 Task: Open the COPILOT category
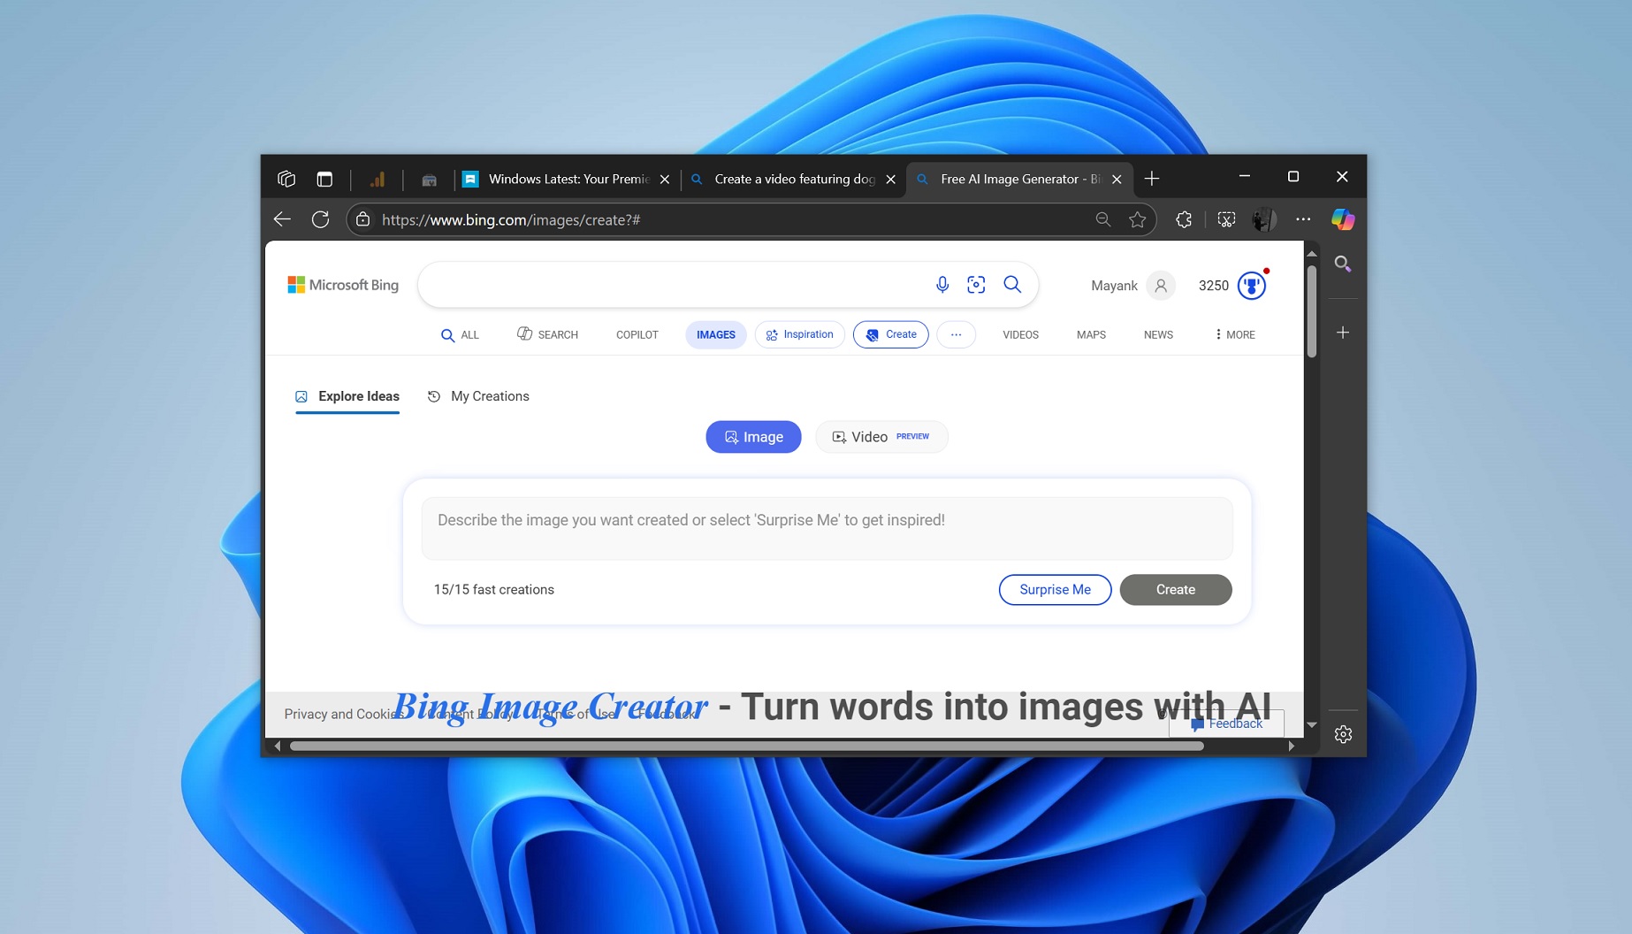click(x=637, y=334)
